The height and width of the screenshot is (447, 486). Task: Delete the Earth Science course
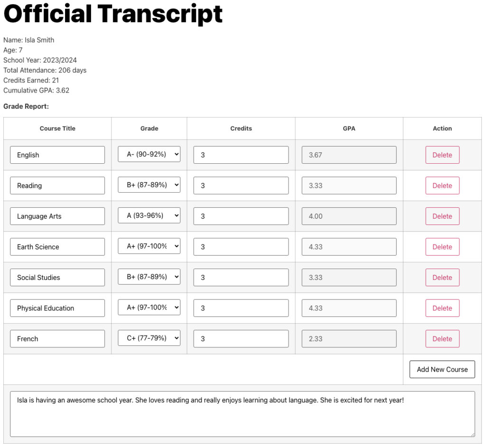[x=442, y=247]
